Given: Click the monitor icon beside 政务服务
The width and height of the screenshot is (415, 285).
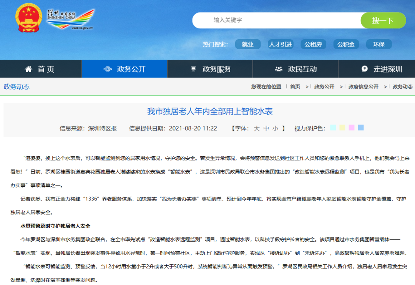Looking at the screenshot, I should [x=193, y=69].
